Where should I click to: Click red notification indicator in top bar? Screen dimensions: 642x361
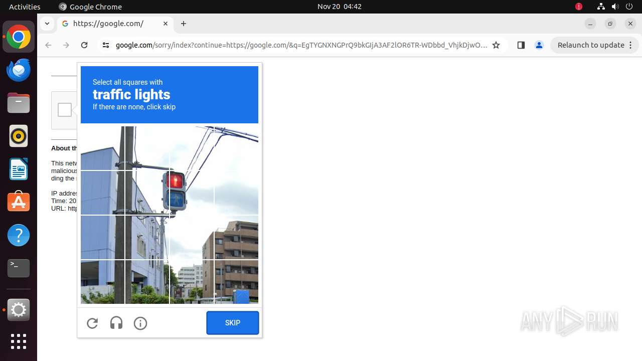click(579, 7)
